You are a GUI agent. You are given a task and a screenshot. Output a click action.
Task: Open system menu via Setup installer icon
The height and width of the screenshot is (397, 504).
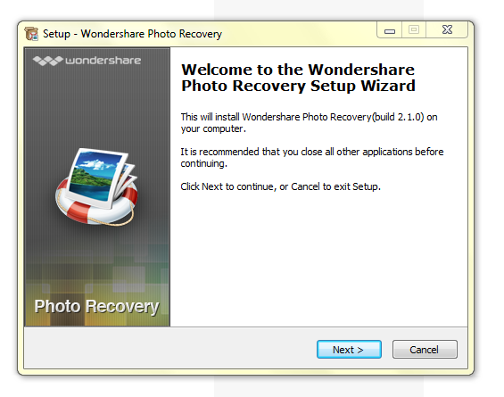31,34
